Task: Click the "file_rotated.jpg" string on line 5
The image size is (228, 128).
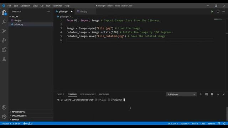Action: [110, 36]
